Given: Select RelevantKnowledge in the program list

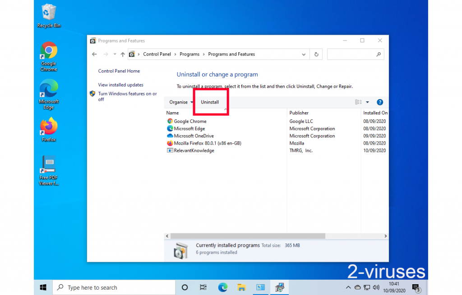Looking at the screenshot, I should point(194,150).
